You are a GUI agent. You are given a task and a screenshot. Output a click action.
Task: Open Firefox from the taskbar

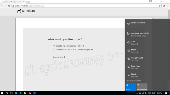[21, 93]
